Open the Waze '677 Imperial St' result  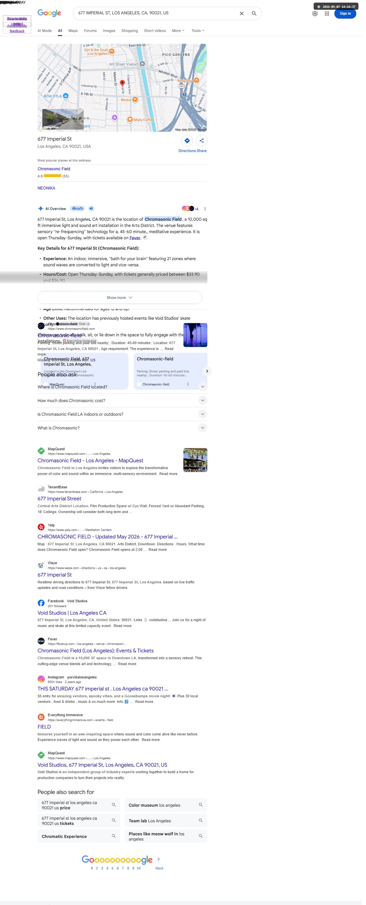54,575
